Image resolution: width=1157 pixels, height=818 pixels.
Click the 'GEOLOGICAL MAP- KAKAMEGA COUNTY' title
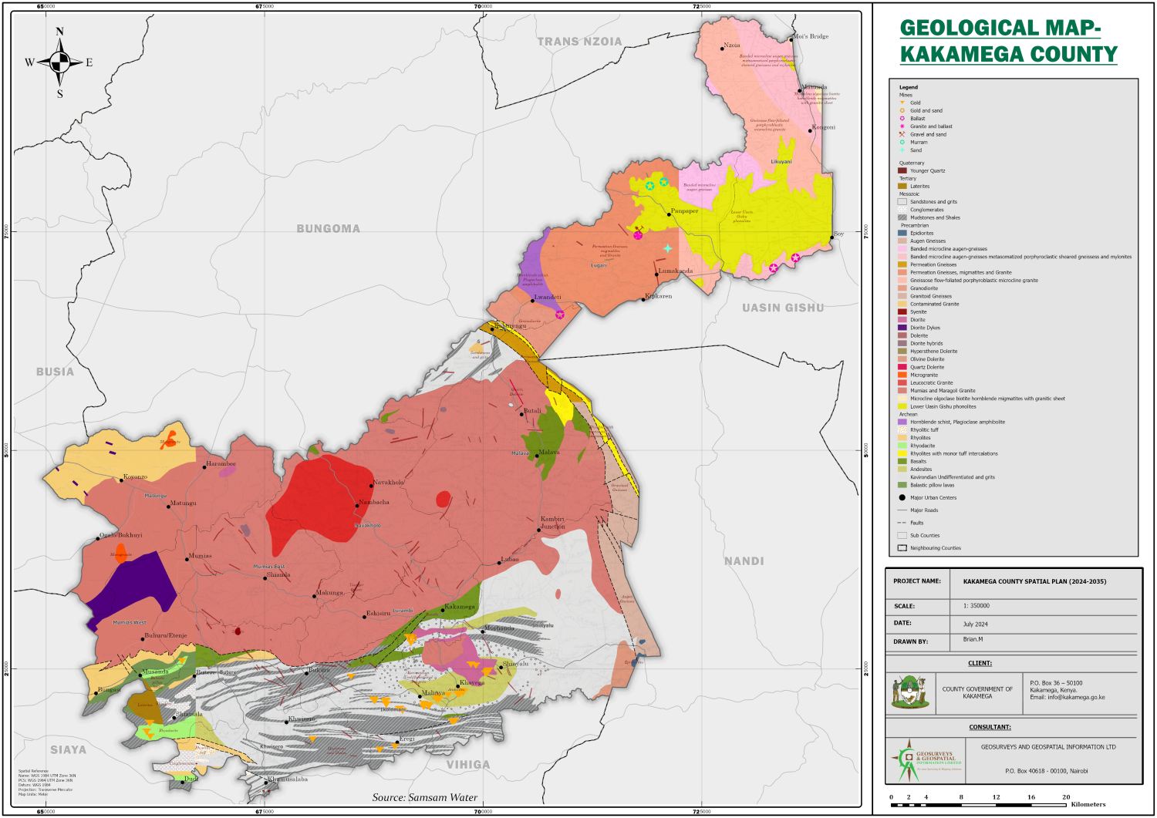[1008, 41]
